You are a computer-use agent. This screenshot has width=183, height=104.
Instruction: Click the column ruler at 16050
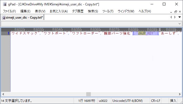click(x=76, y=29)
